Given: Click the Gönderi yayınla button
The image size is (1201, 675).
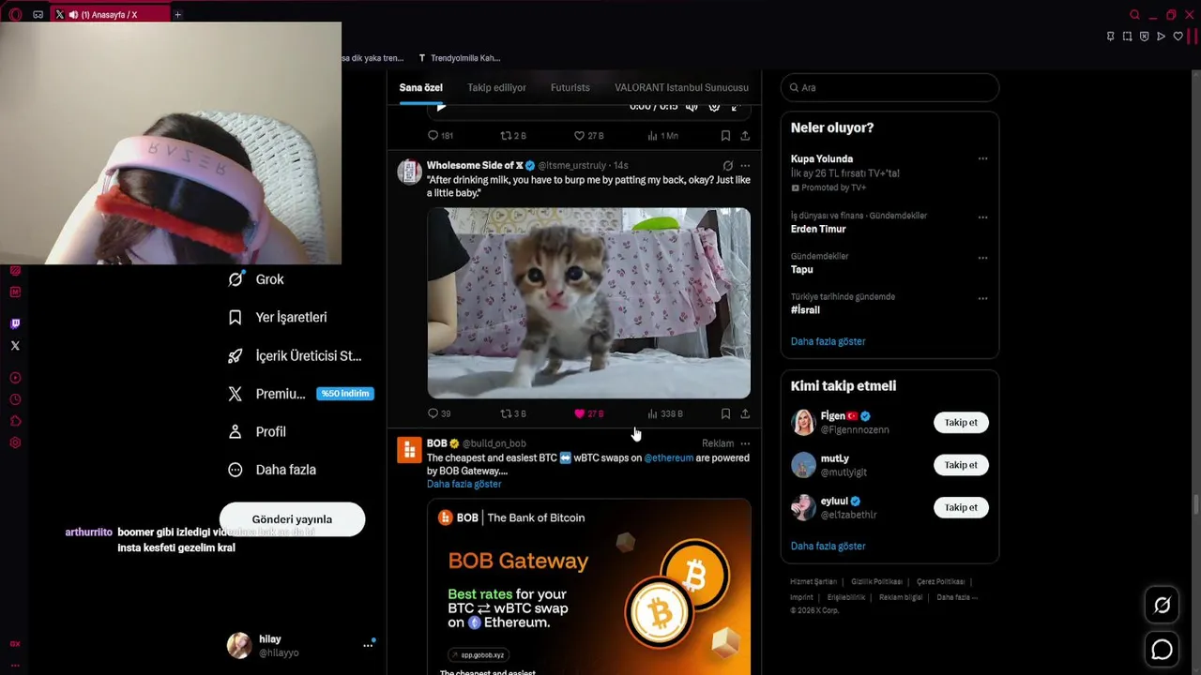Looking at the screenshot, I should tap(292, 518).
